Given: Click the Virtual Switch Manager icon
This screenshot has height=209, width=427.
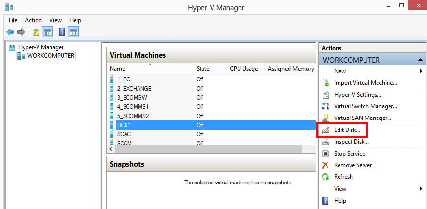Looking at the screenshot, I should 326,106.
